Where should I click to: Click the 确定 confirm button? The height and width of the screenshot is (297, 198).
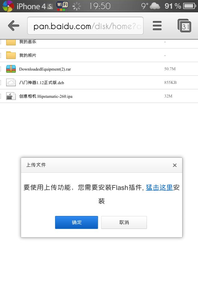coord(76,222)
